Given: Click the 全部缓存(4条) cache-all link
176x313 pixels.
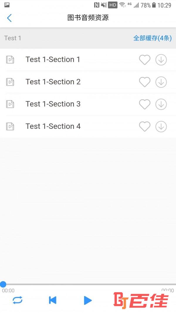Looking at the screenshot, I should 153,38.
